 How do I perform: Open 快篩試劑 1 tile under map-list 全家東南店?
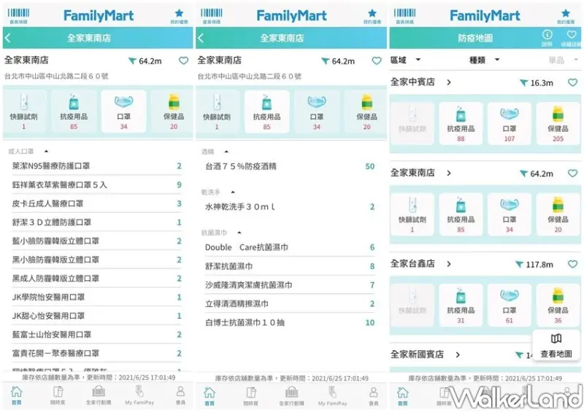(x=412, y=214)
